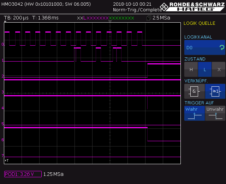Open the LOGIKKANAL D0 selector
226x184 pixels.
[x=205, y=47]
